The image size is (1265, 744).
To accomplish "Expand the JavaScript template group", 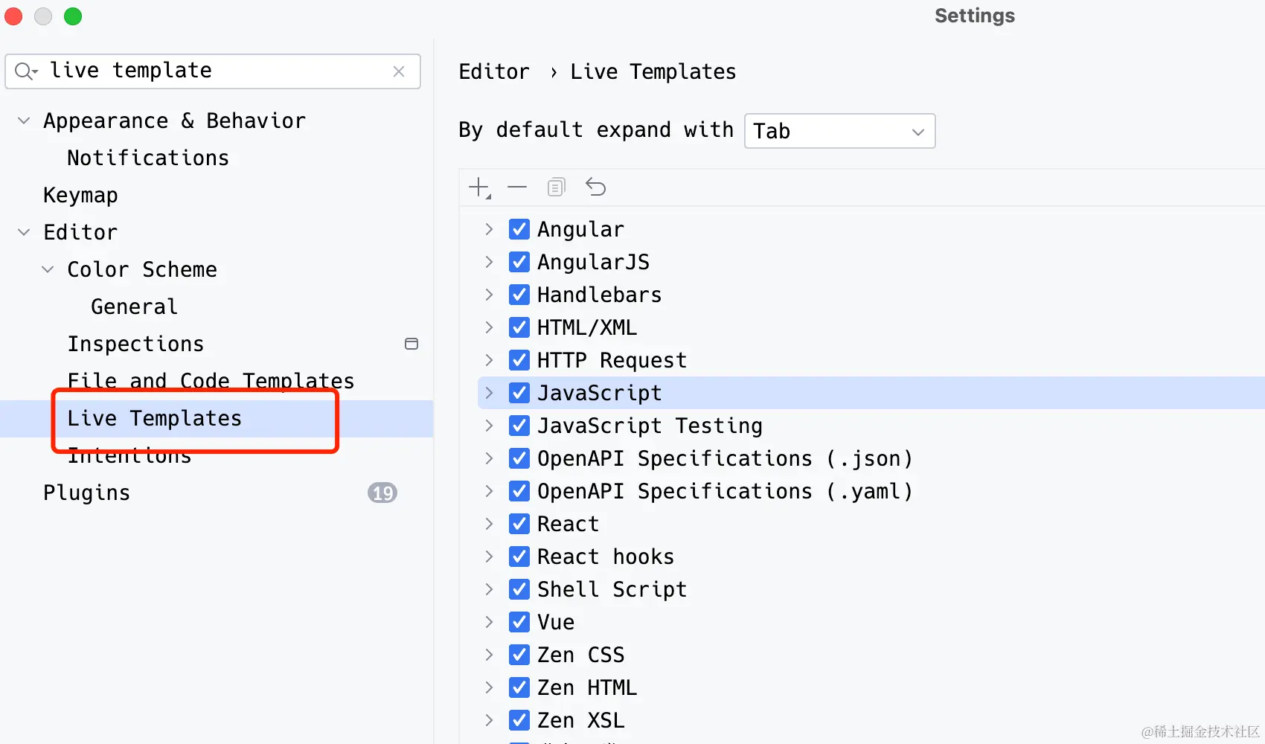I will (489, 393).
